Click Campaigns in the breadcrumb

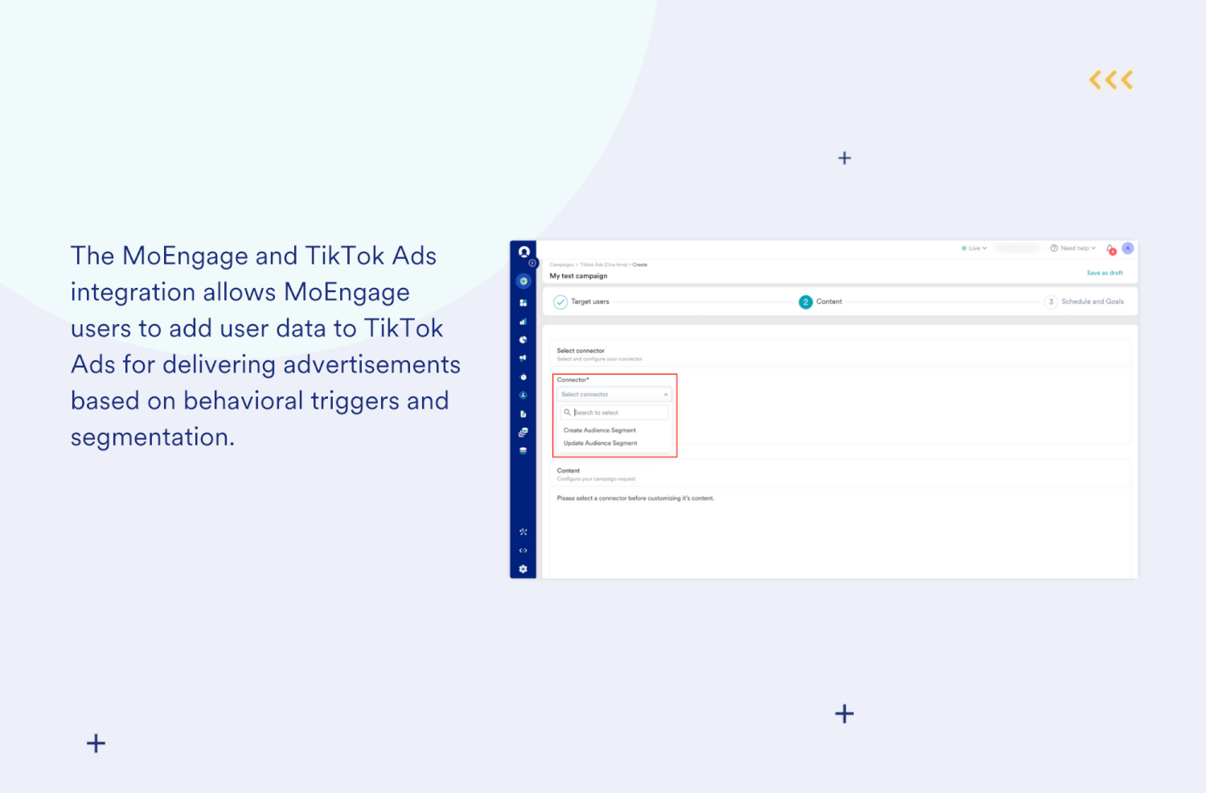click(x=562, y=265)
